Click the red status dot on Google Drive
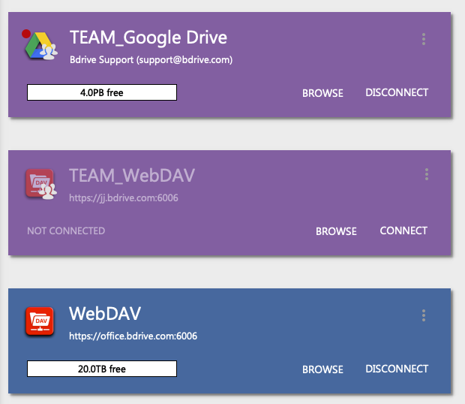The image size is (465, 404). pyautogui.click(x=26, y=34)
